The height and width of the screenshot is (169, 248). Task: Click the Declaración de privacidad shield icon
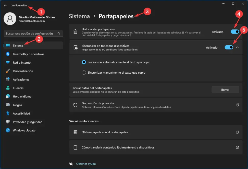click(76, 105)
